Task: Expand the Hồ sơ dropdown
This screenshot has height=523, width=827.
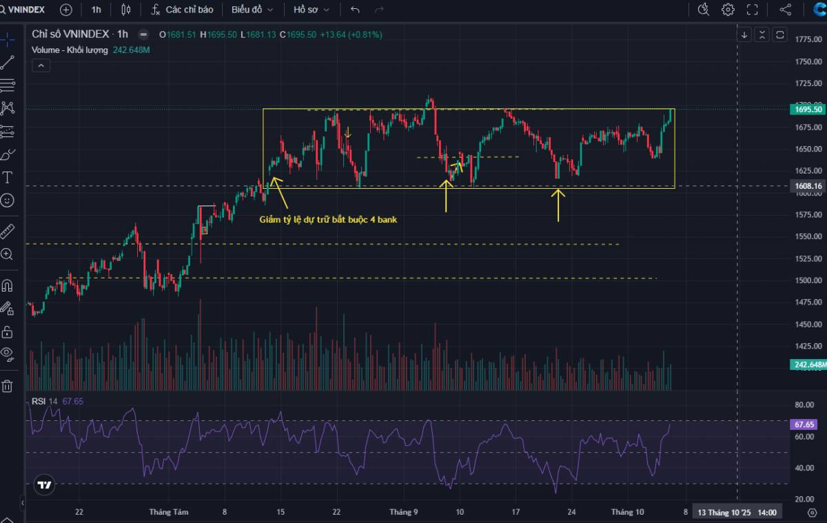Action: tap(309, 10)
